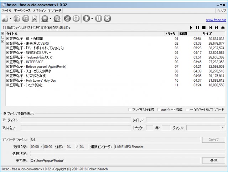This screenshot has height=172, width=228.
Task: Uncheck track Holy Lovers' Holy Day checkbox
Action: point(8,80)
